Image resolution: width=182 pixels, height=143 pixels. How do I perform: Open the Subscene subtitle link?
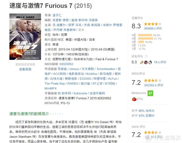click(x=80, y=93)
